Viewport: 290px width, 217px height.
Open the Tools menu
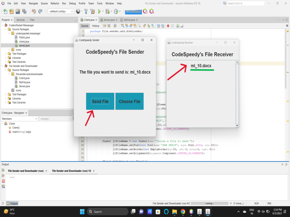(x=99, y=3)
